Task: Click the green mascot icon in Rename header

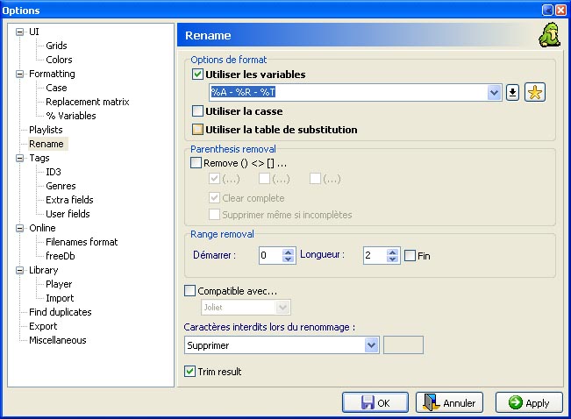Action: [549, 36]
